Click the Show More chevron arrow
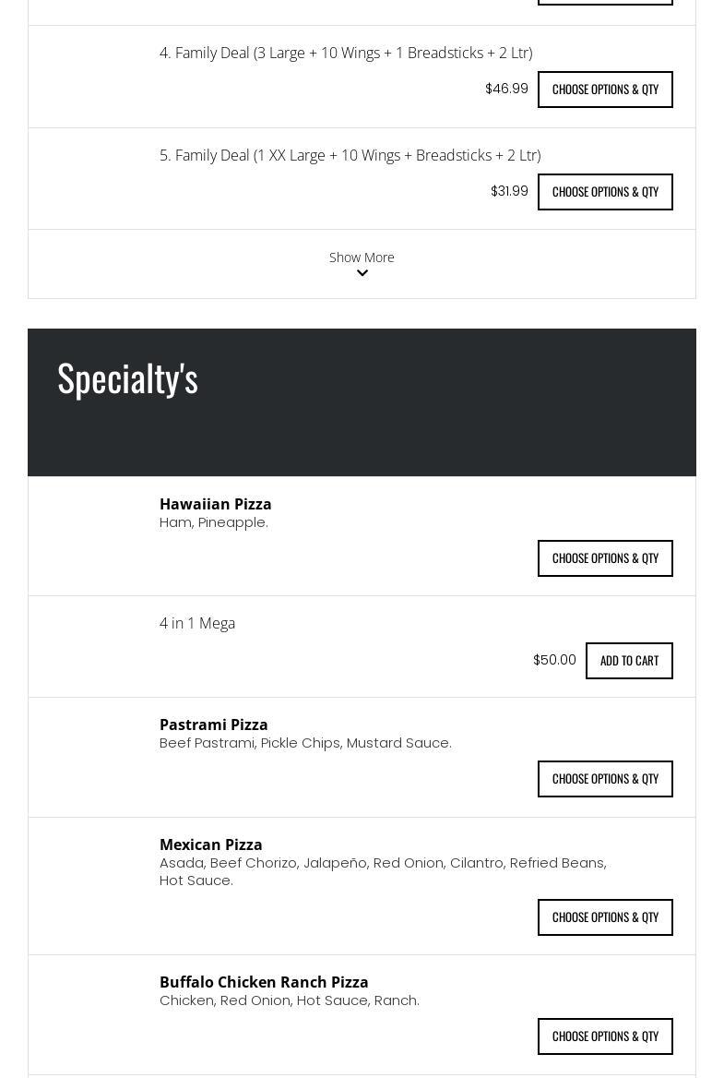This screenshot has height=1078, width=724. point(362,274)
